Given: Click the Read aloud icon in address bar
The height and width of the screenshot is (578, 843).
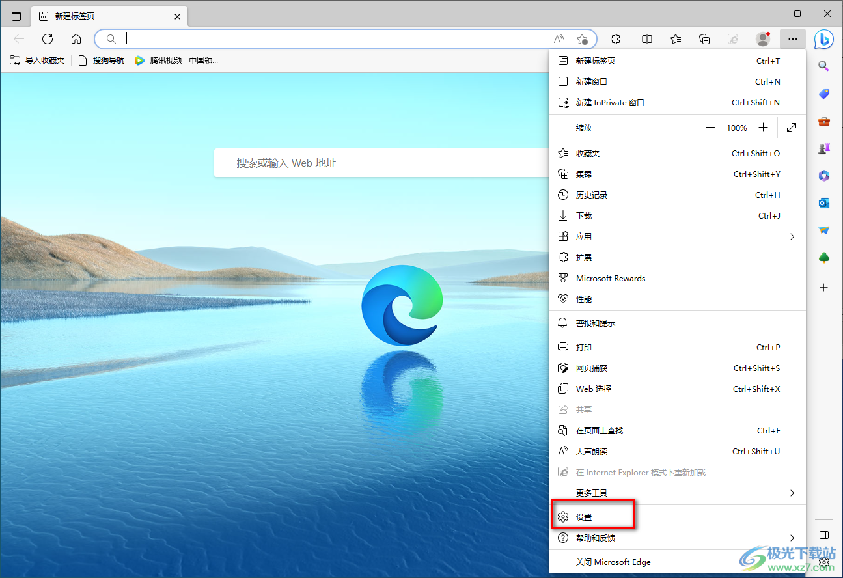Looking at the screenshot, I should point(559,39).
